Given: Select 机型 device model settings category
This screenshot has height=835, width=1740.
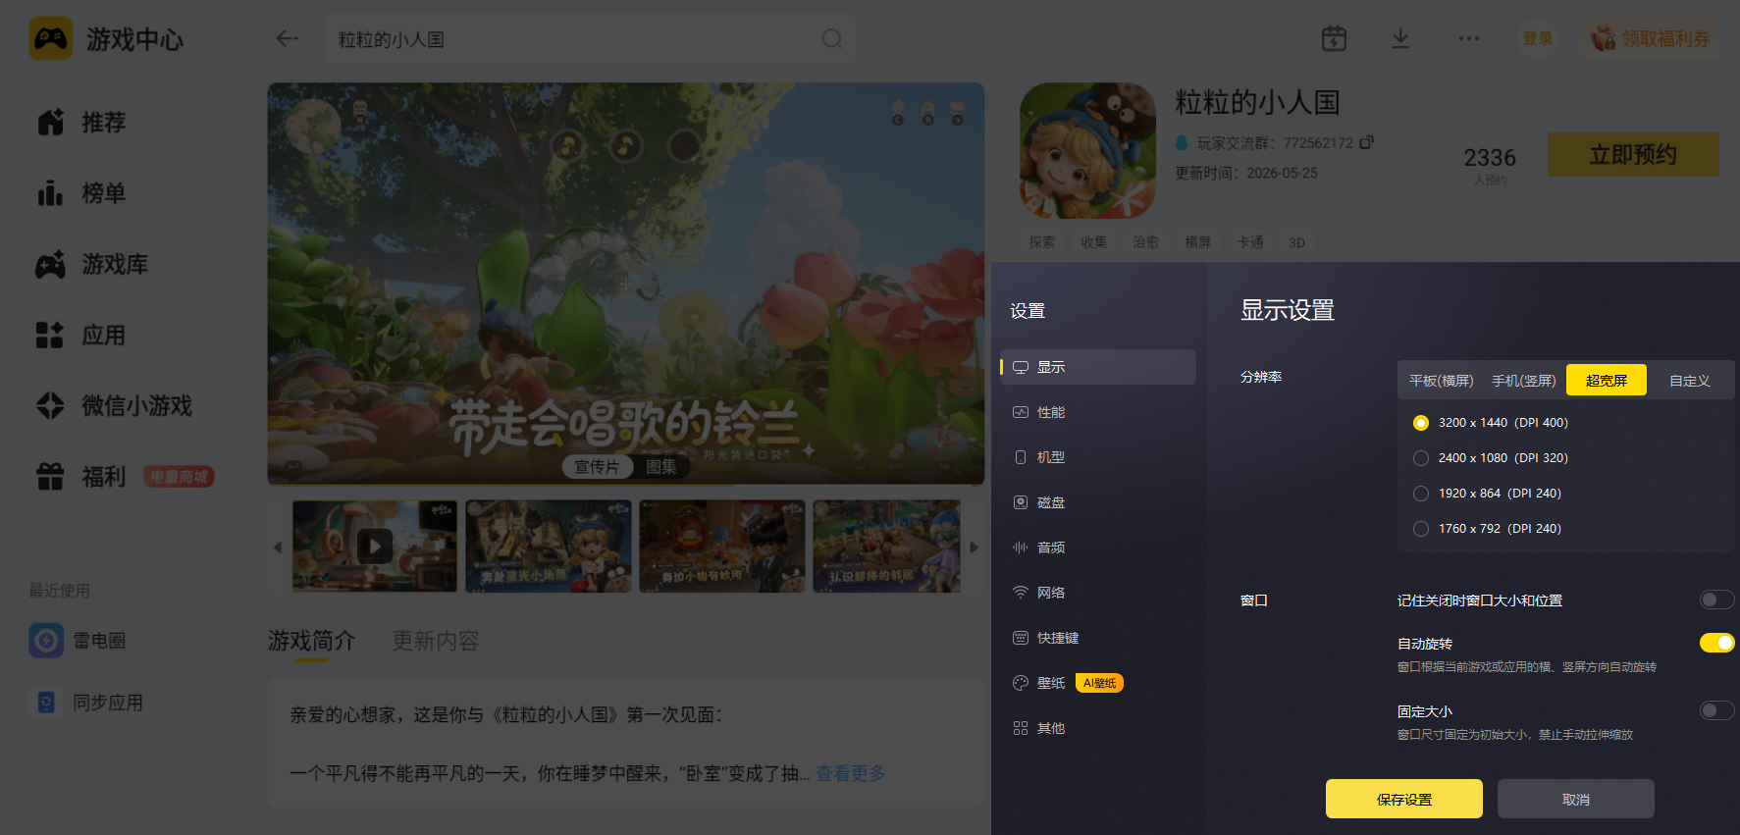Looking at the screenshot, I should click(x=1098, y=457).
